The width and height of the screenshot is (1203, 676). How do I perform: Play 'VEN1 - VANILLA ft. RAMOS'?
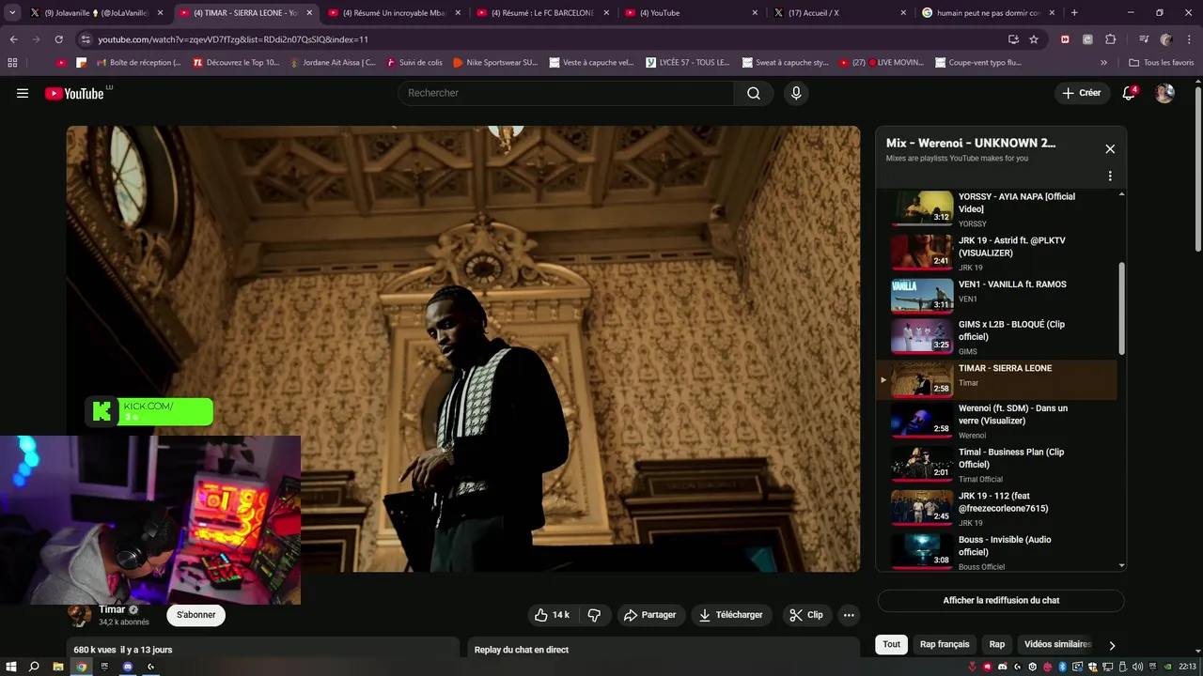[996, 295]
